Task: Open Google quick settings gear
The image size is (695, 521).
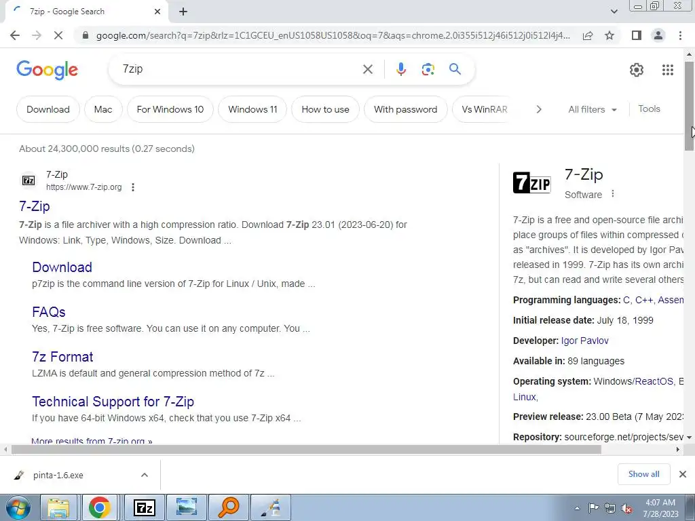Action: click(637, 70)
